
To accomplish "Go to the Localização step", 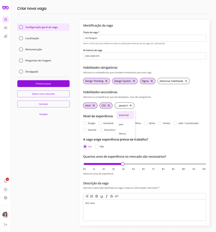I will 32,38.
